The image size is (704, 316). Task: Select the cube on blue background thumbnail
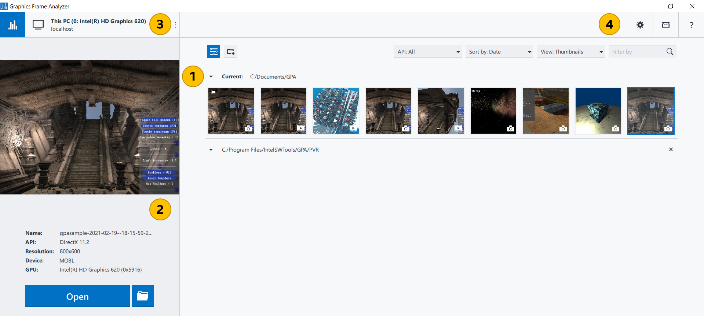point(598,111)
